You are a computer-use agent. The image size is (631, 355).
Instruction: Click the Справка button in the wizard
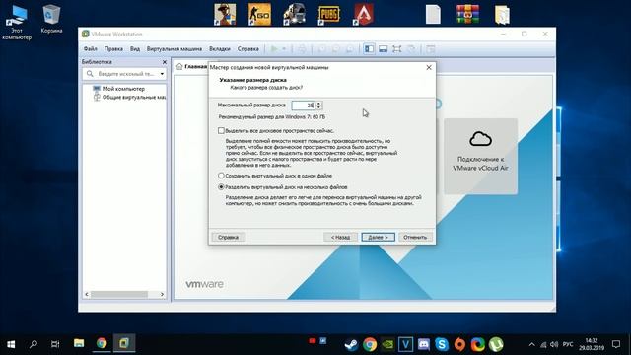pos(228,237)
